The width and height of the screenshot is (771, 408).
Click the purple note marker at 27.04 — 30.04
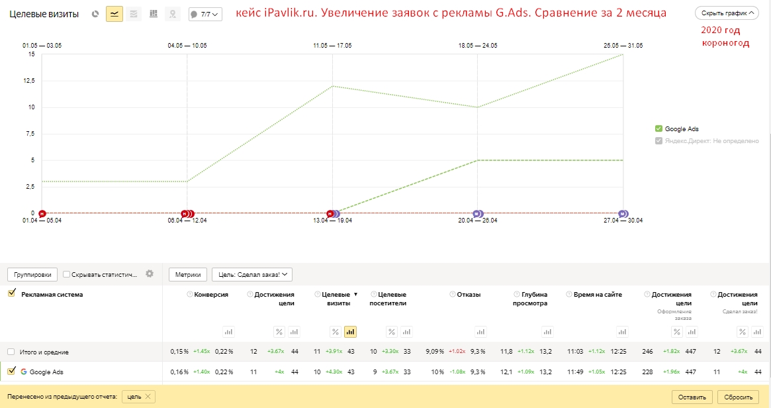[x=623, y=213]
